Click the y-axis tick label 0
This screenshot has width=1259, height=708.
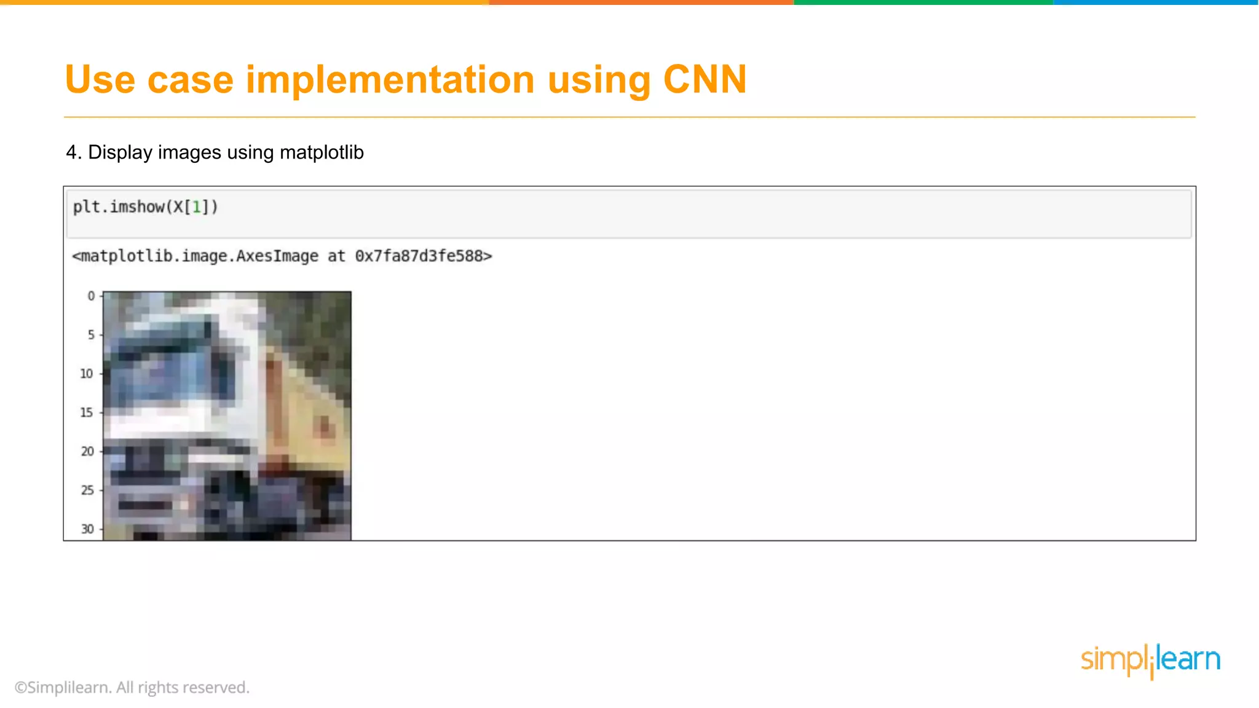click(91, 296)
